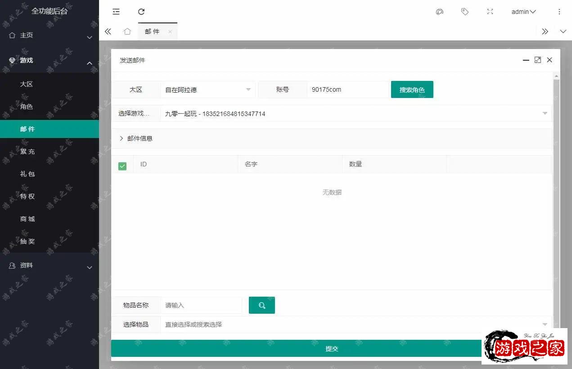Image resolution: width=572 pixels, height=369 pixels.
Task: Click the tab scroll-right double arrow
Action: (545, 31)
